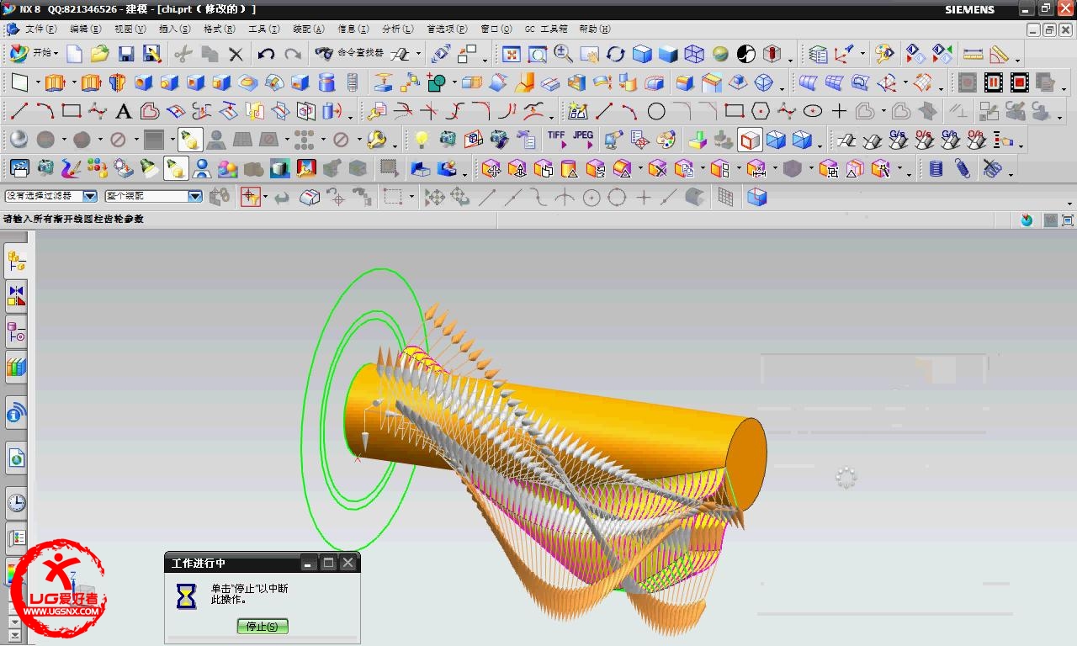This screenshot has height=646, width=1077.
Task: Toggle Point on Curve snap
Action: (669, 197)
